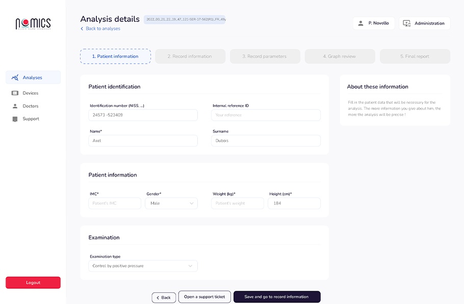Image resolution: width=464 pixels, height=304 pixels.
Task: Go to step 2 Record information
Action: coord(190,57)
